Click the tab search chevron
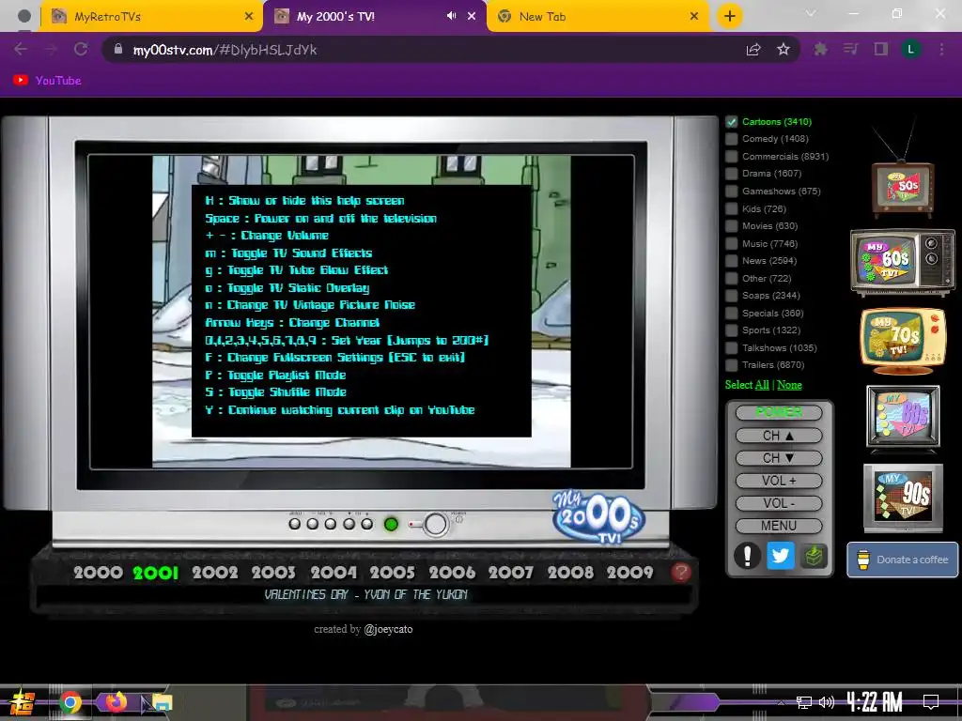This screenshot has height=721, width=962. coord(811,13)
